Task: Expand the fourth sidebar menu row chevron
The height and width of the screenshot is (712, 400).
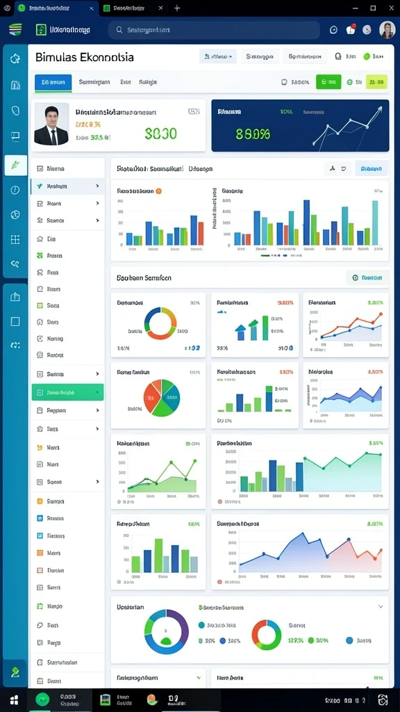Action: [97, 220]
